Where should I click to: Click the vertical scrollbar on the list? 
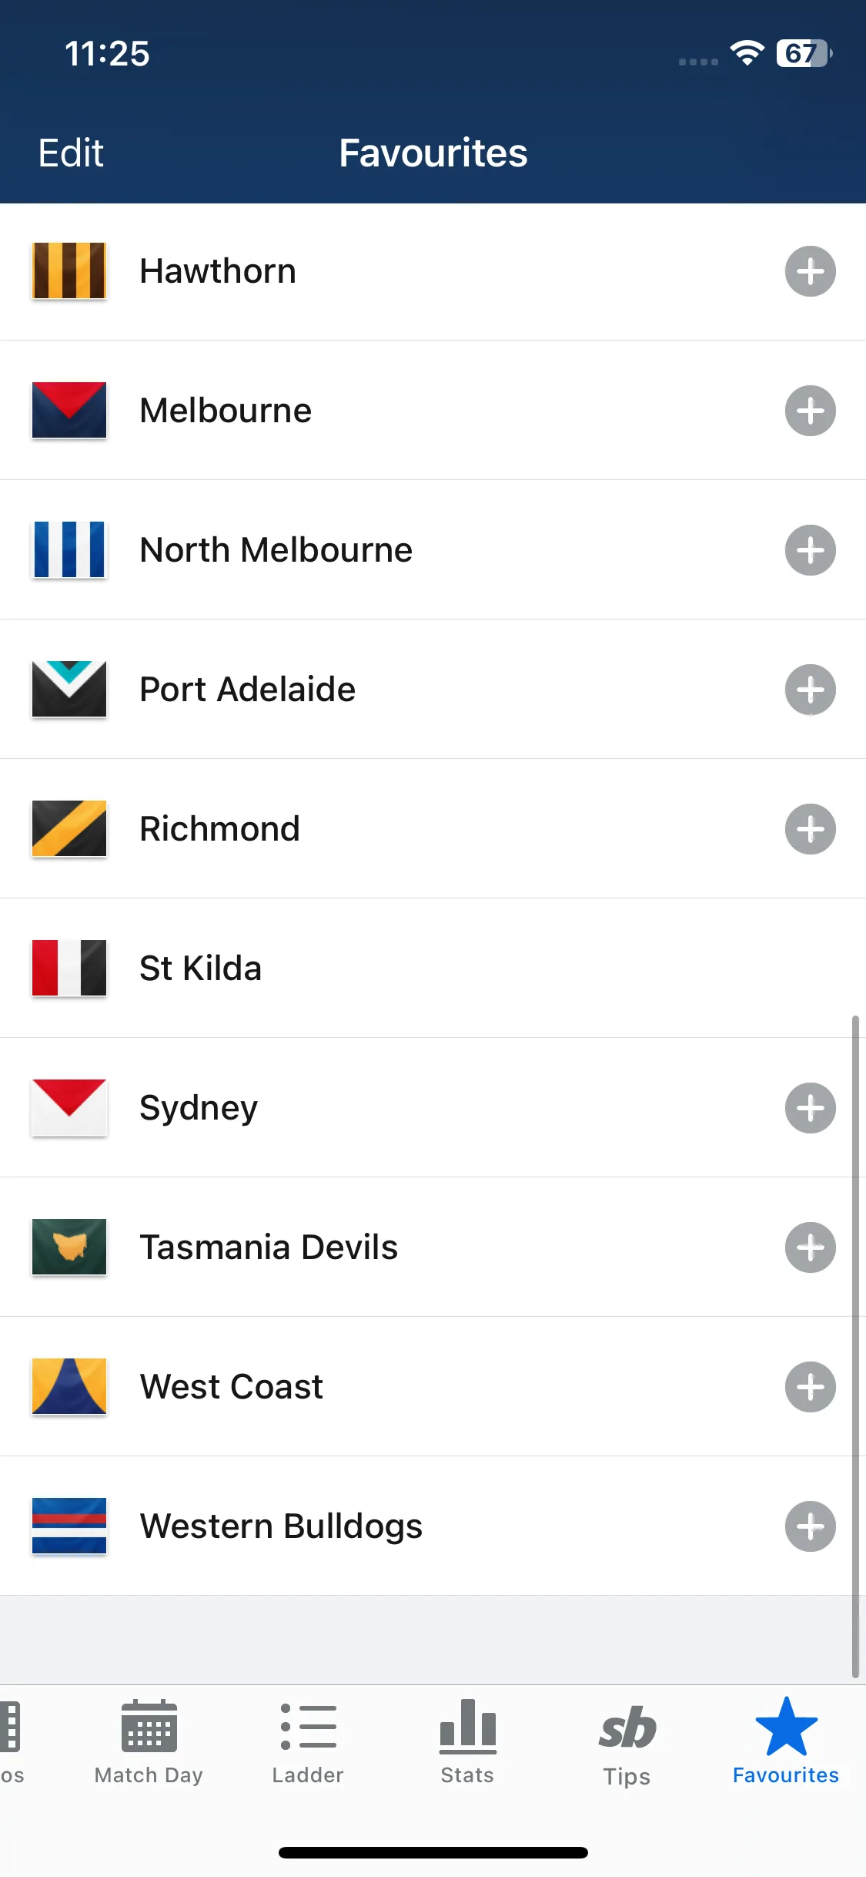[x=855, y=1346]
